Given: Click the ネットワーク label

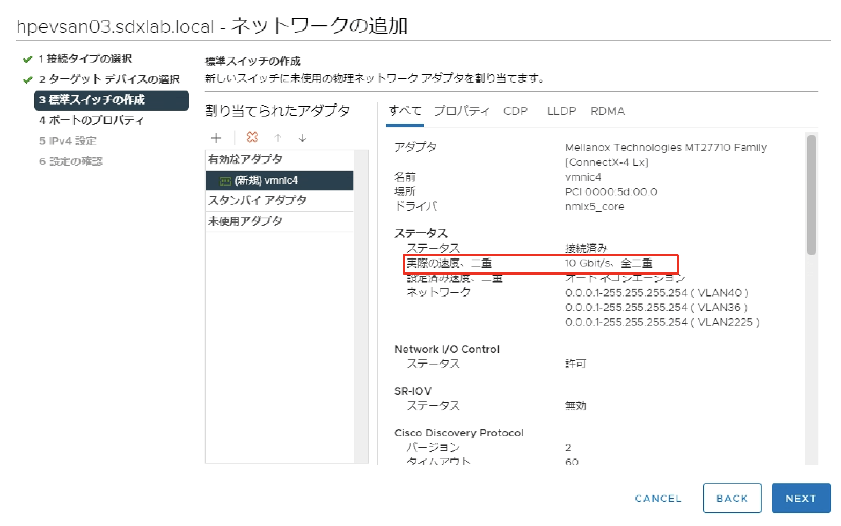Looking at the screenshot, I should pyautogui.click(x=438, y=292).
